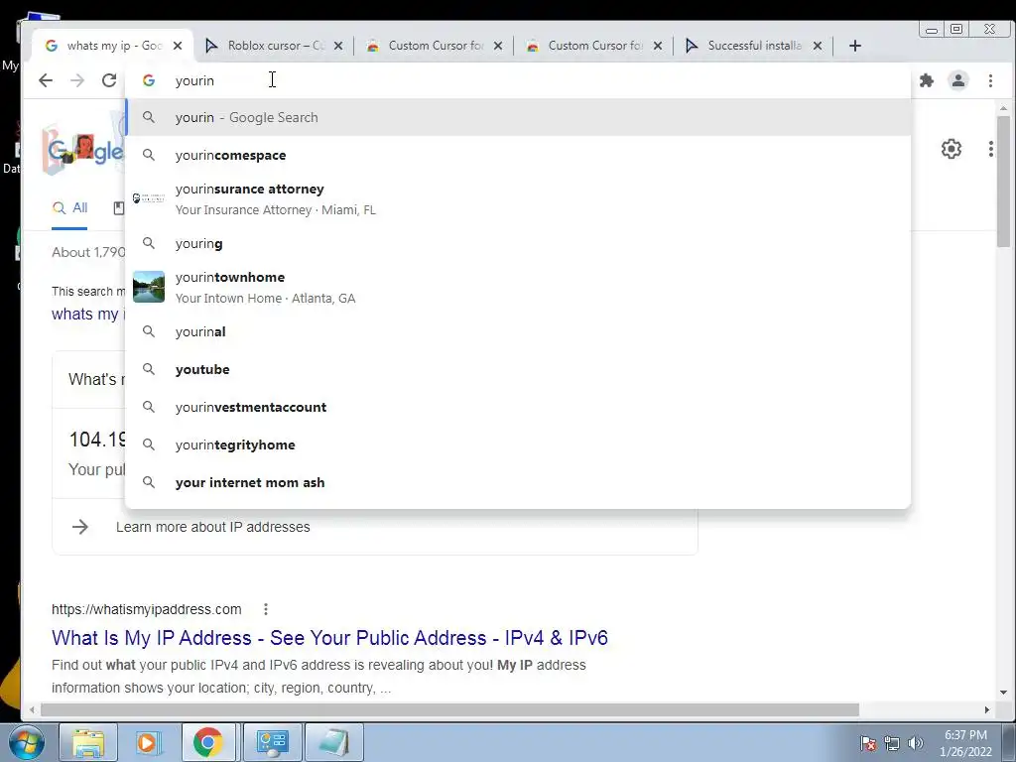The image size is (1016, 762).
Task: Open 'What Is My IP Address' result link
Action: (329, 638)
